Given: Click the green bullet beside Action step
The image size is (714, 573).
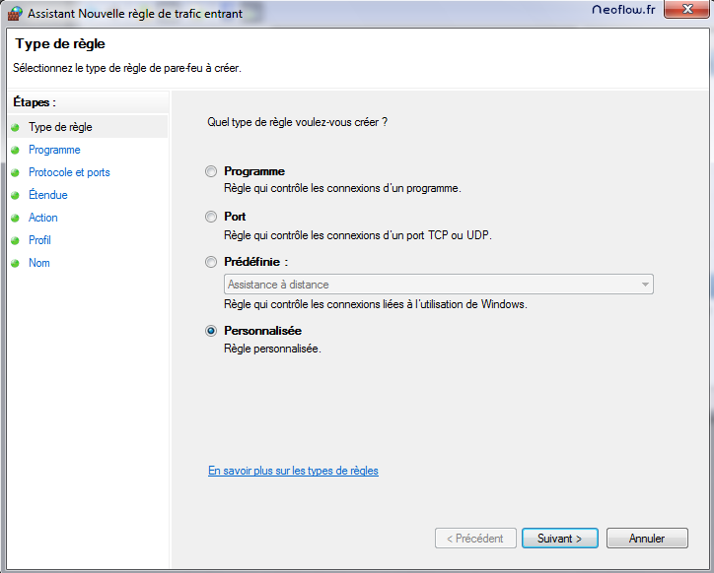Looking at the screenshot, I should coord(15,219).
